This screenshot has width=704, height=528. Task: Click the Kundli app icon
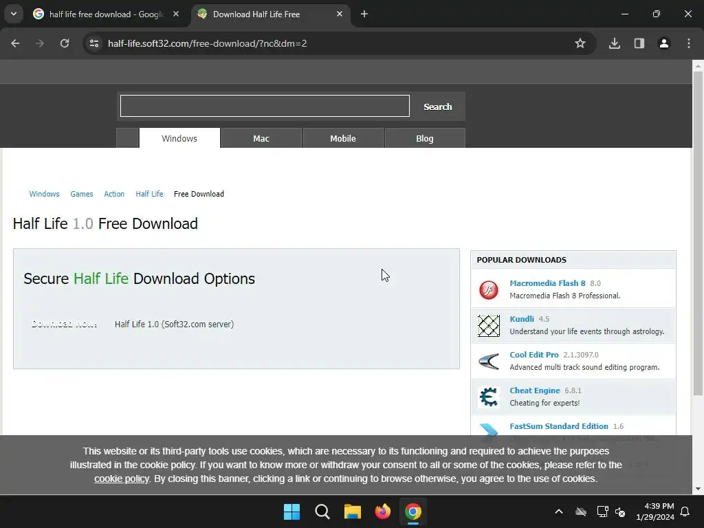pyautogui.click(x=489, y=325)
